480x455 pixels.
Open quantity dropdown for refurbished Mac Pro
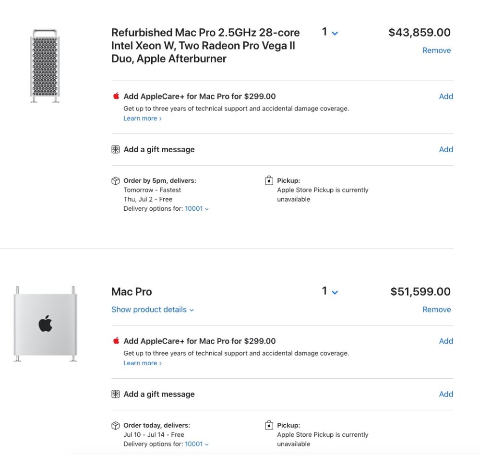[330, 32]
